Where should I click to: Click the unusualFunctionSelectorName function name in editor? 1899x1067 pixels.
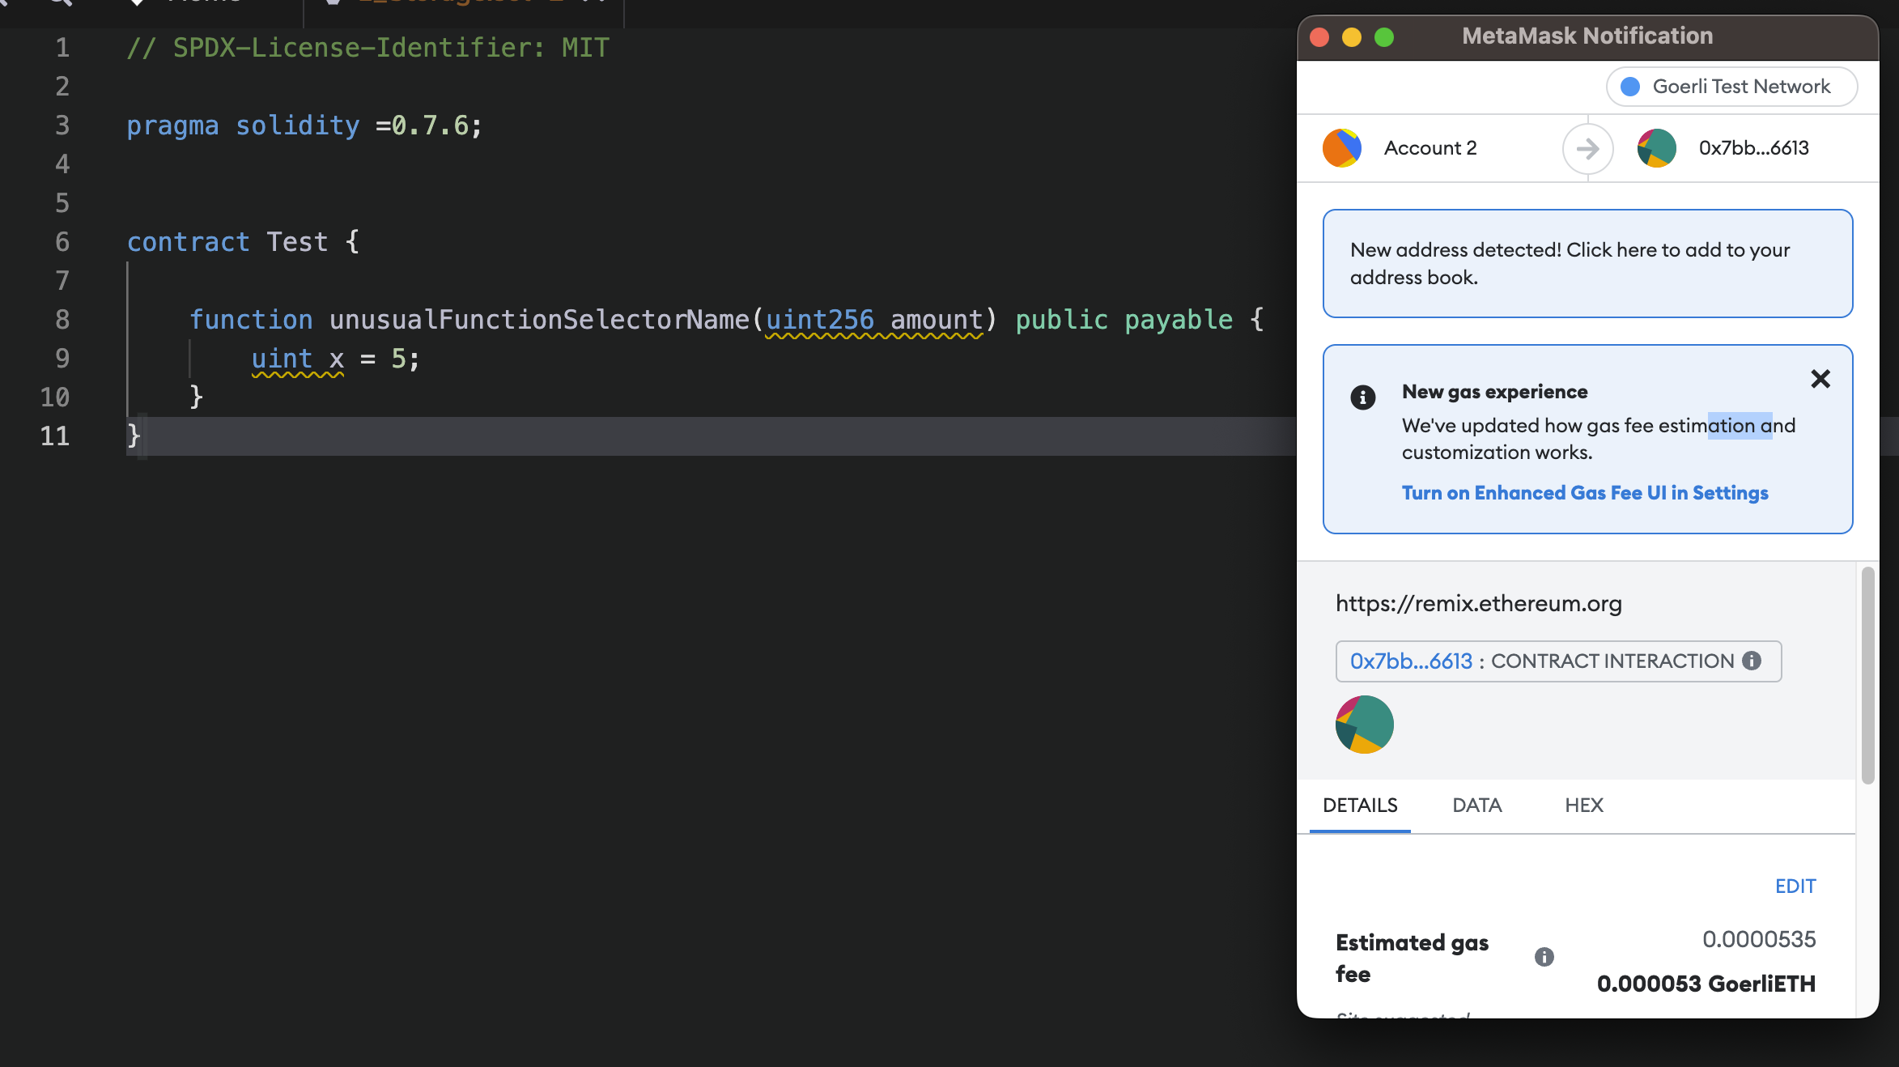[539, 320]
